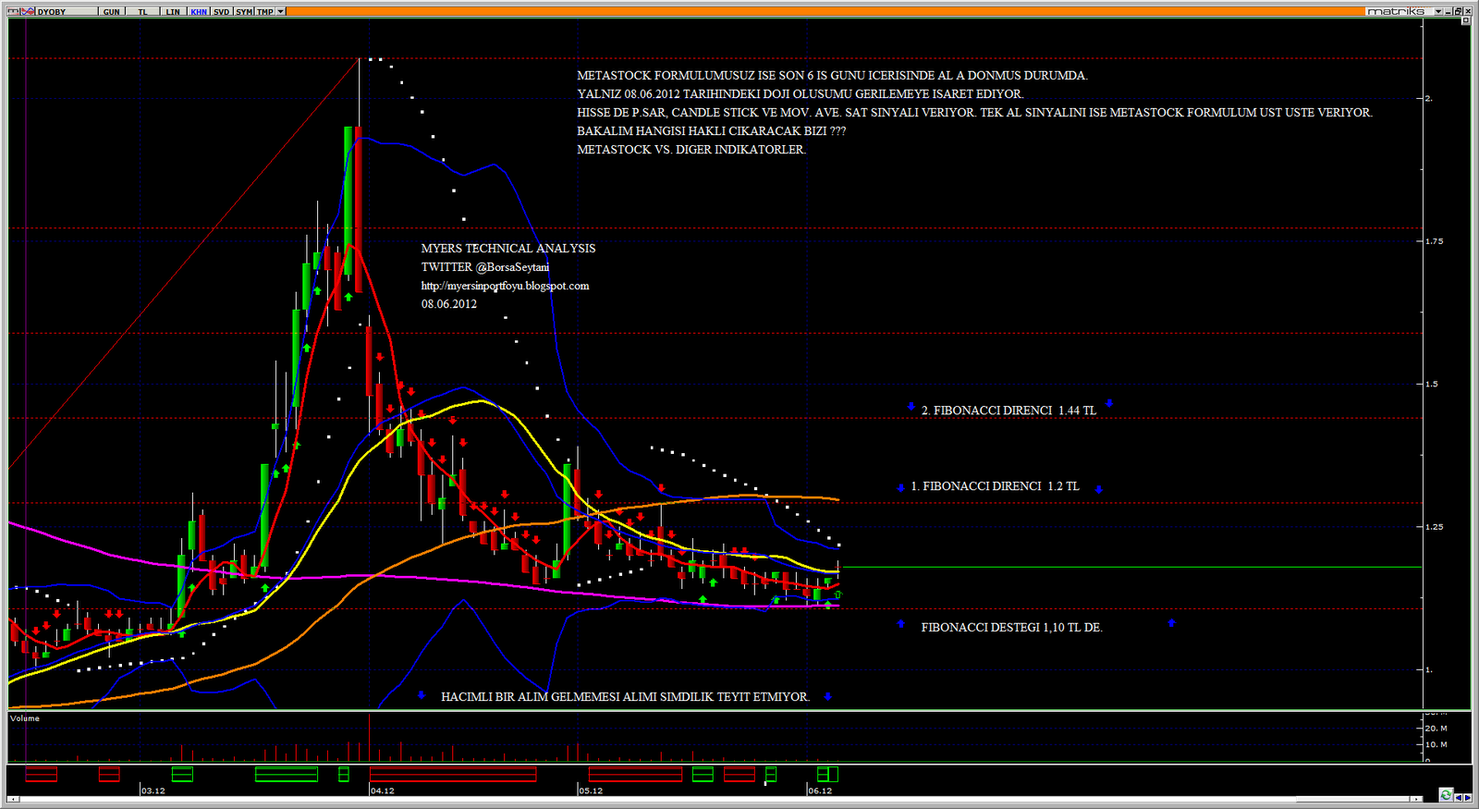
Task: Click the red-blue wave indicator icon
Action: (x=28, y=11)
